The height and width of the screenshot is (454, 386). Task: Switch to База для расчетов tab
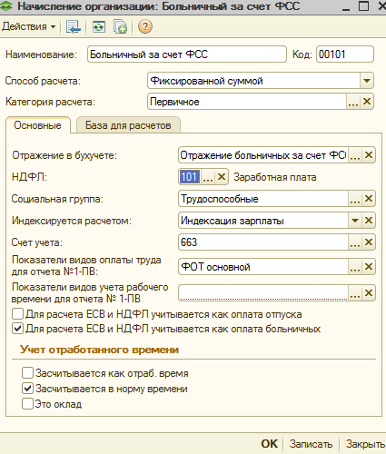pos(128,125)
